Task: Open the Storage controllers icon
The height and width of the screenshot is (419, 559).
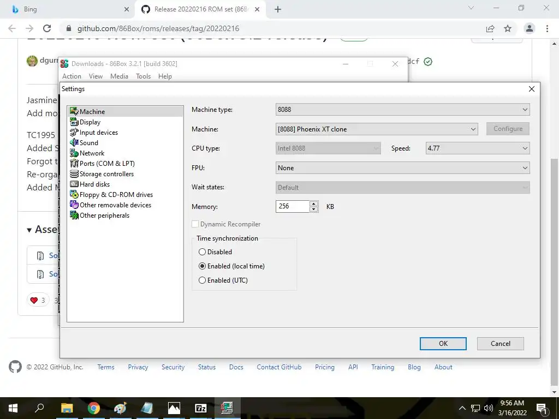Action: point(74,173)
